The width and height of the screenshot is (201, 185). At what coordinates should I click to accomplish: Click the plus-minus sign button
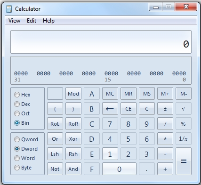click(165, 109)
